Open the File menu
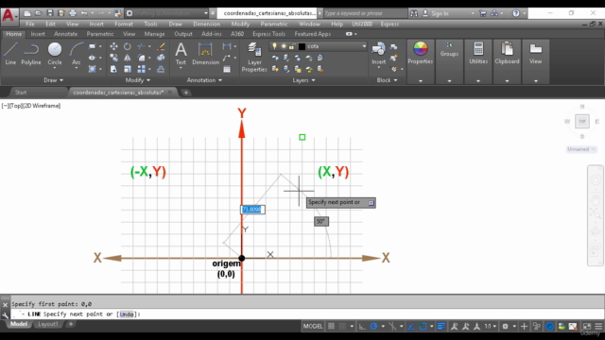The height and width of the screenshot is (340, 605). [30, 24]
